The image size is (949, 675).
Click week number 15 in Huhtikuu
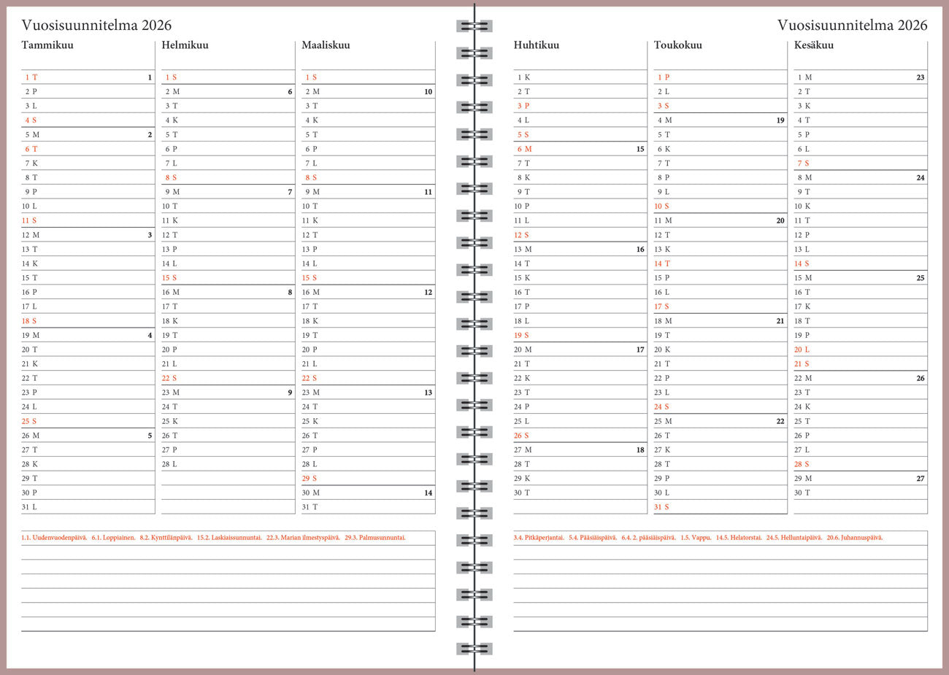coord(640,149)
